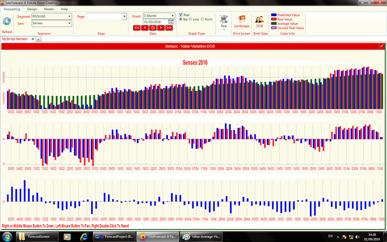Show hidden tray icons arrow

(338, 237)
